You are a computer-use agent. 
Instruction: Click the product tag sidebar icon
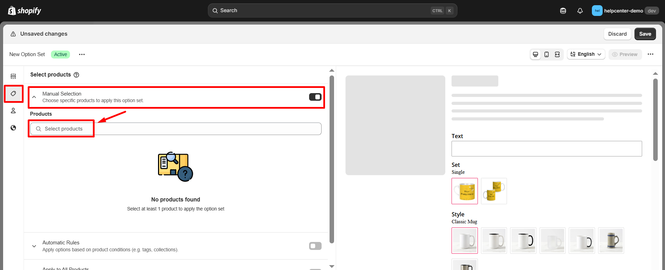[14, 94]
